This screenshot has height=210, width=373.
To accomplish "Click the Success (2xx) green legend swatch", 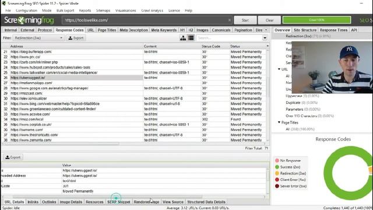I will pyautogui.click(x=277, y=167).
